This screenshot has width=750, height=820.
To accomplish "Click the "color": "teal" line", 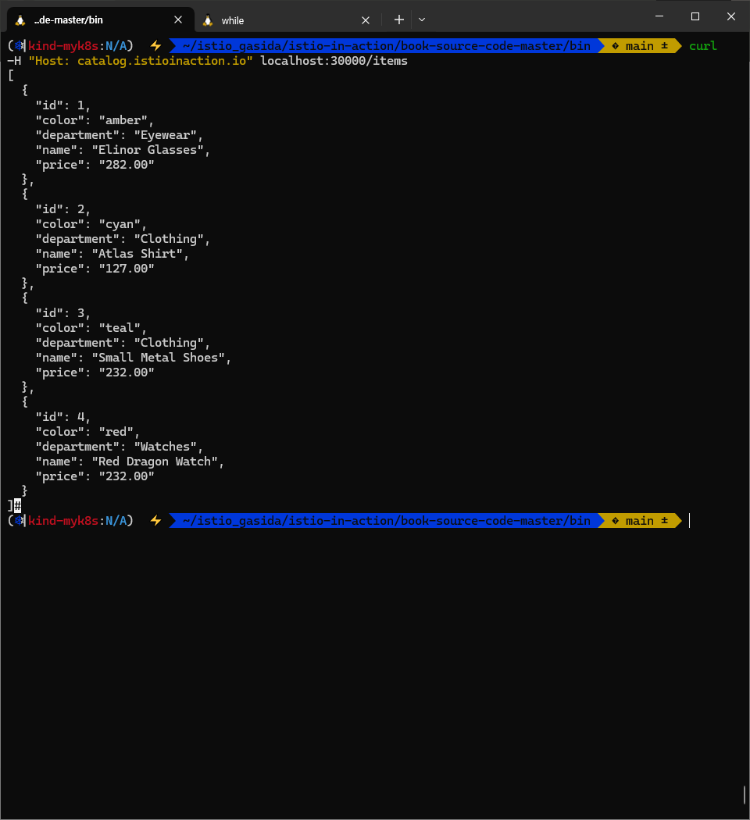I will pos(91,328).
